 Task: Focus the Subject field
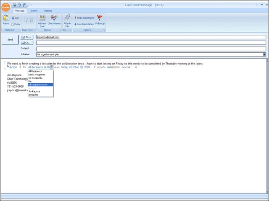pyautogui.click(x=151, y=49)
